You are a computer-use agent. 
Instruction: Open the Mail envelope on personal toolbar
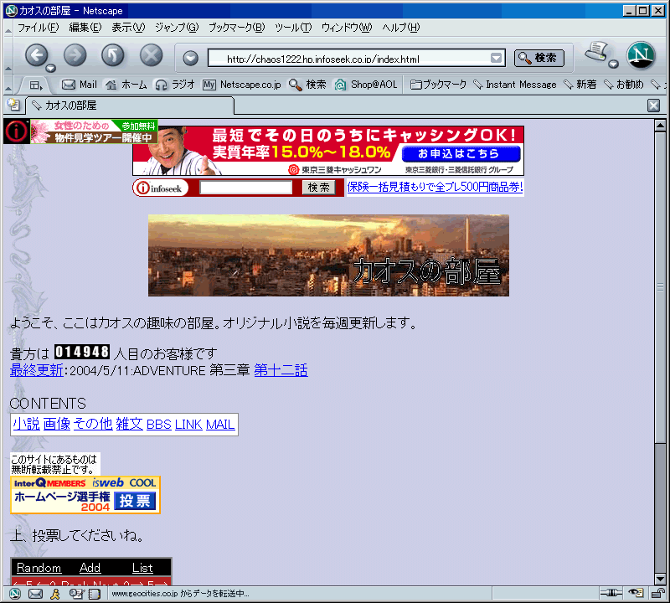(80, 85)
